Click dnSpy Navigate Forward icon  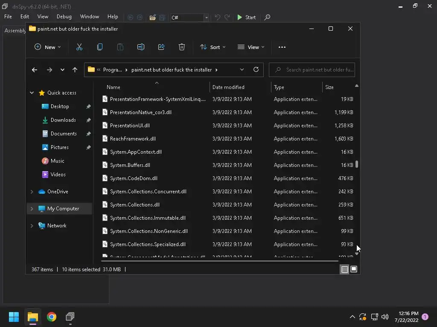[140, 17]
